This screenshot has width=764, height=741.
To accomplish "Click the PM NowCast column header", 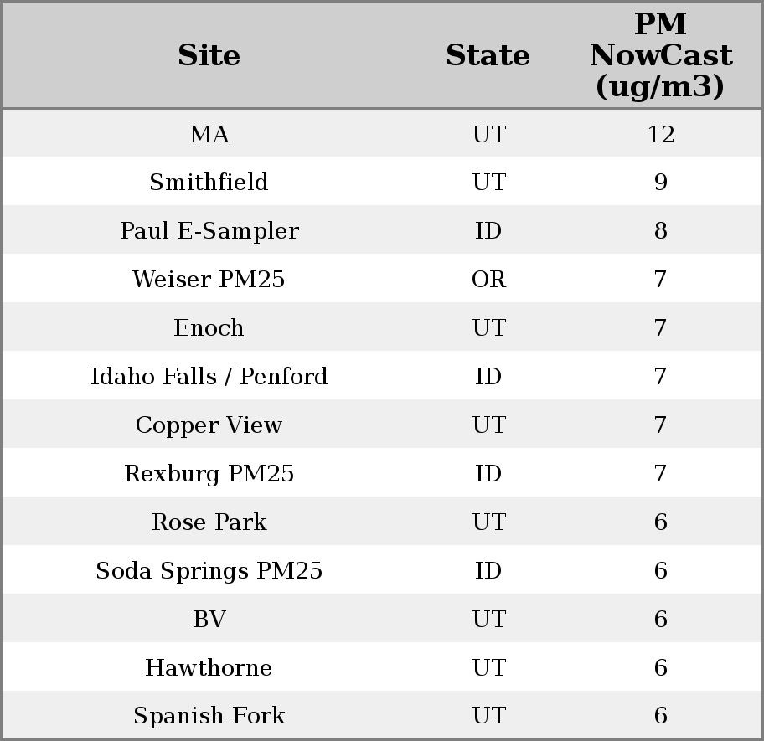I will [660, 56].
